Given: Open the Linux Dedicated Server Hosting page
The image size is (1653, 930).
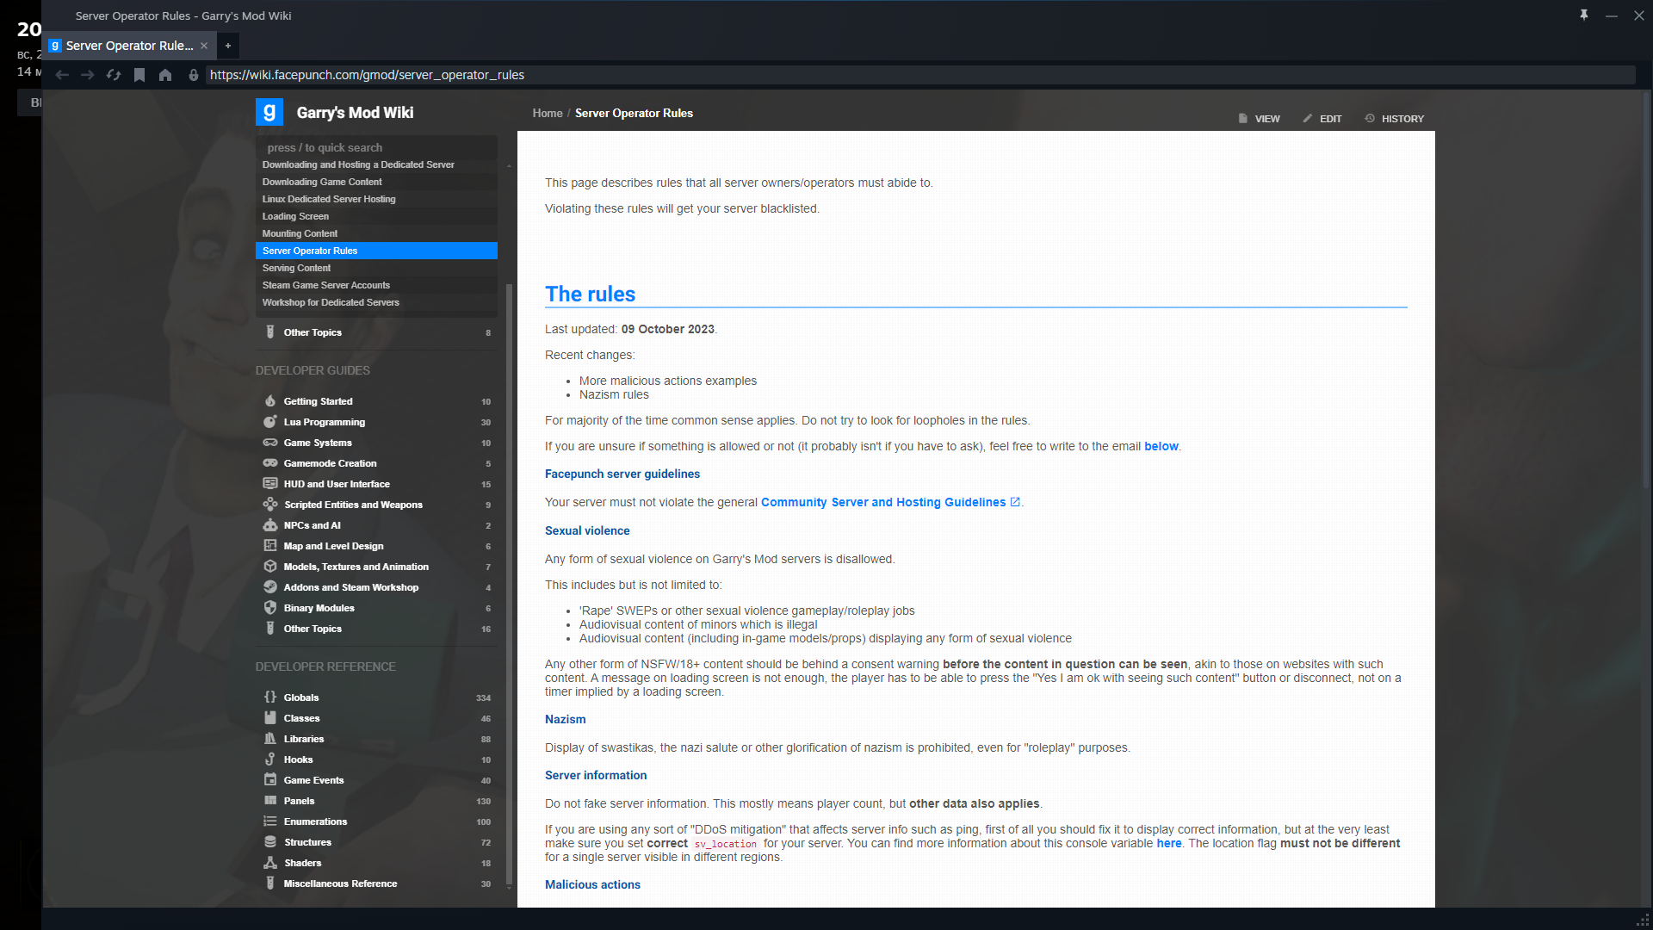Looking at the screenshot, I should point(376,199).
